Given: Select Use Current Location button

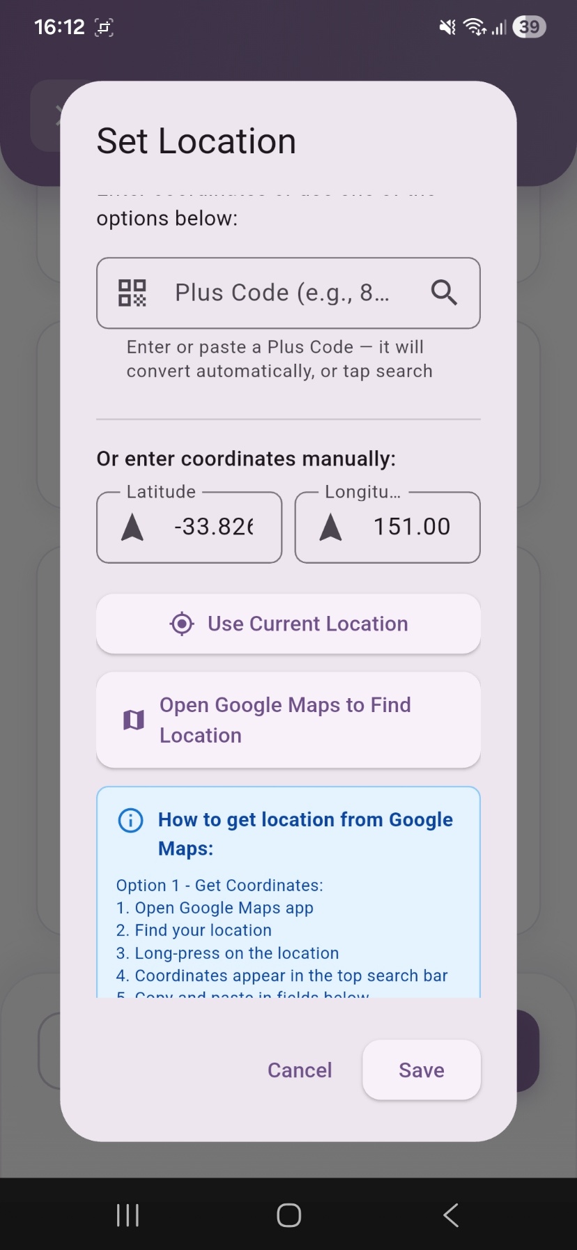Looking at the screenshot, I should click(288, 624).
